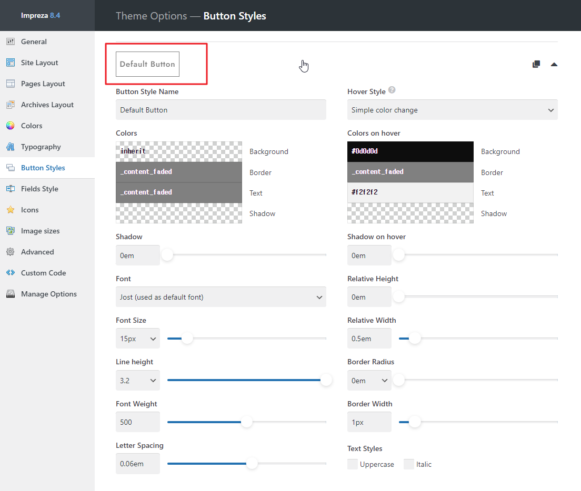Open the Border Radius 0em dropdown

pyautogui.click(x=369, y=381)
